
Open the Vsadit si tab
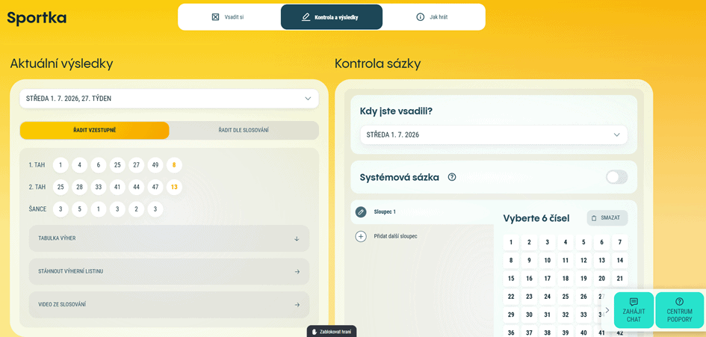(229, 17)
